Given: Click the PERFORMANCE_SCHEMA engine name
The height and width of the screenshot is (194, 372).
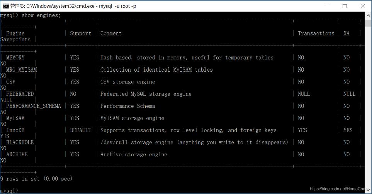Looking at the screenshot, I should click(34, 106).
